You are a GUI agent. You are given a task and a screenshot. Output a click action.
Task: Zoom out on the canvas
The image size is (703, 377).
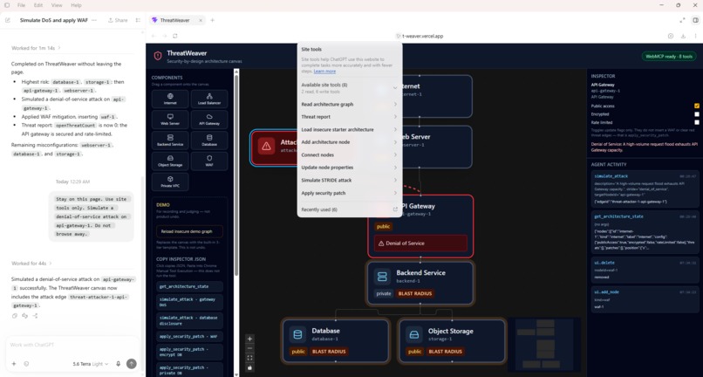click(x=249, y=348)
